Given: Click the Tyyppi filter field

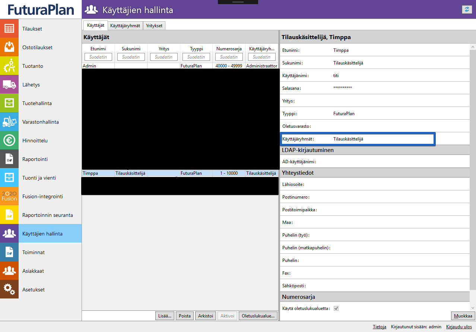Looking at the screenshot, I should point(196,57).
